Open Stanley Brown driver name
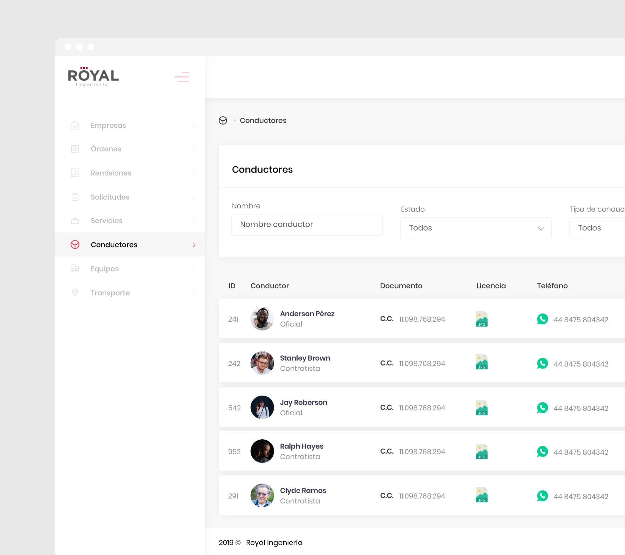The height and width of the screenshot is (555, 625). coord(305,358)
